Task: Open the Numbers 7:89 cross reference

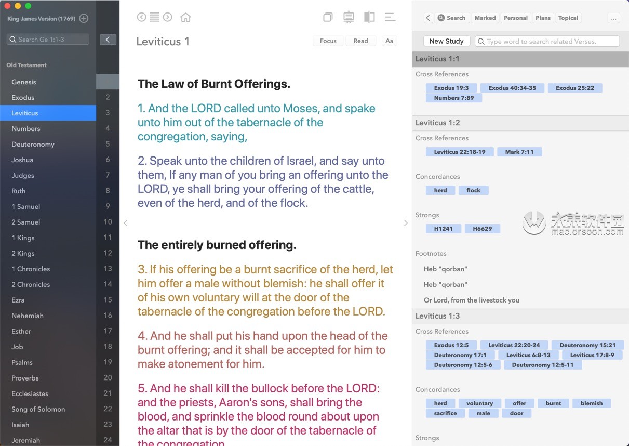Action: [x=454, y=98]
